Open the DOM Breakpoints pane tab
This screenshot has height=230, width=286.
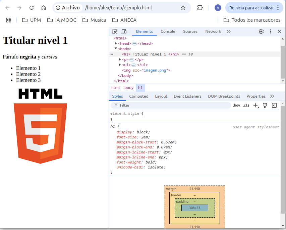tap(224, 96)
